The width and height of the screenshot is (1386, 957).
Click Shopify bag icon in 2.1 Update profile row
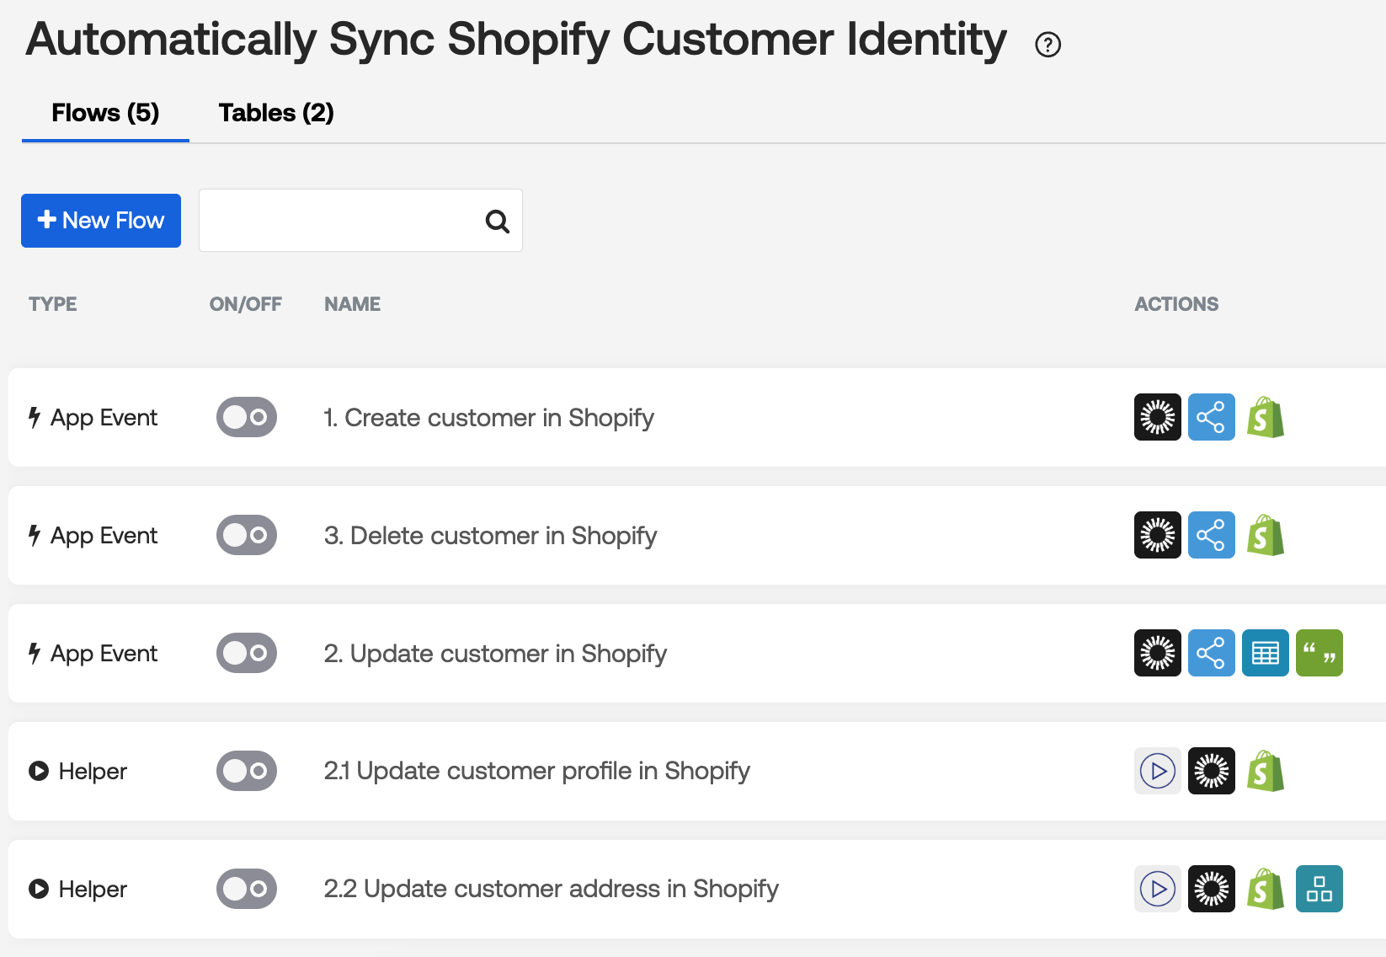click(x=1266, y=771)
